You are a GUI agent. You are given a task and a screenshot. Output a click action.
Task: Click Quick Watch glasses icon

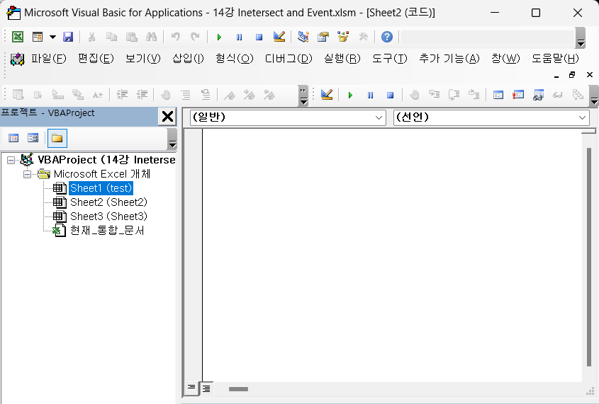558,95
